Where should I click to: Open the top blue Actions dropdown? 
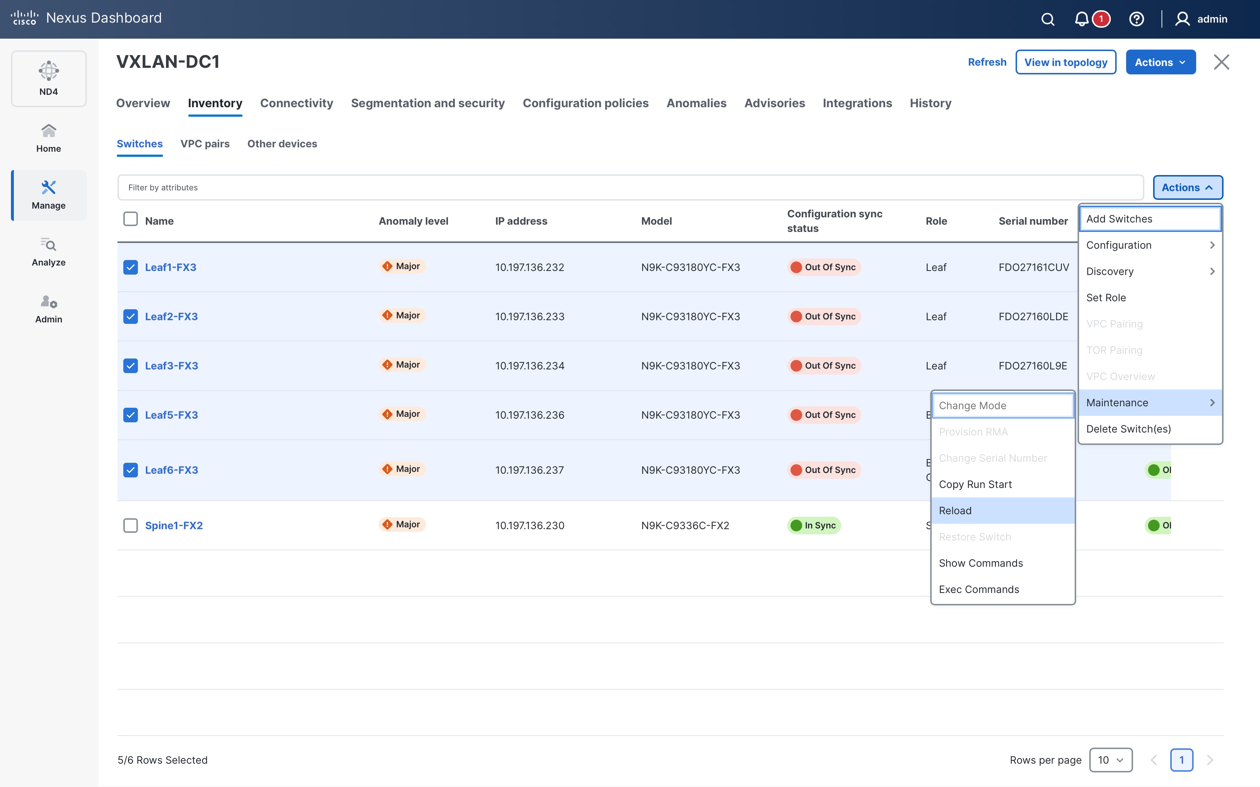coord(1160,62)
